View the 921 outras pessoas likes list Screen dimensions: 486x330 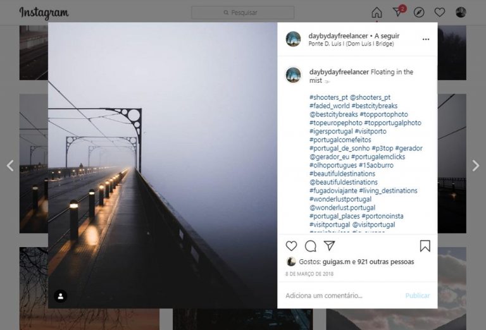(386, 262)
